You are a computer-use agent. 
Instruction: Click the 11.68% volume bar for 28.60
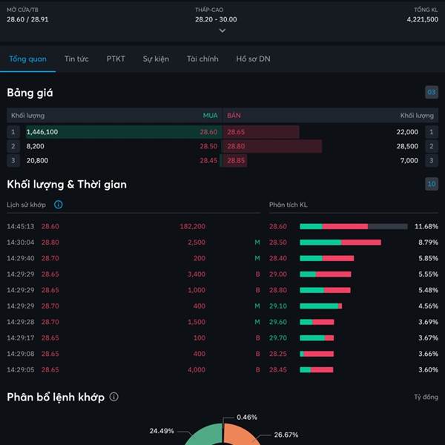click(354, 226)
